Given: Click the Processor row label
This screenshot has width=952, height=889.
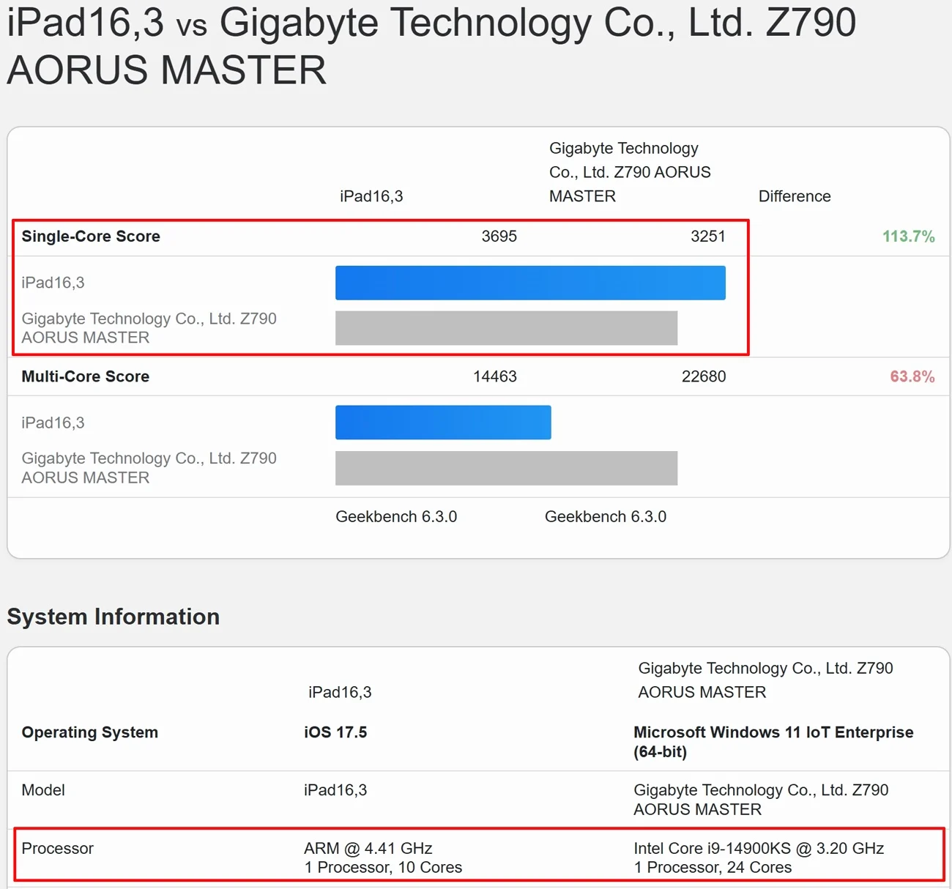Looking at the screenshot, I should 58,848.
